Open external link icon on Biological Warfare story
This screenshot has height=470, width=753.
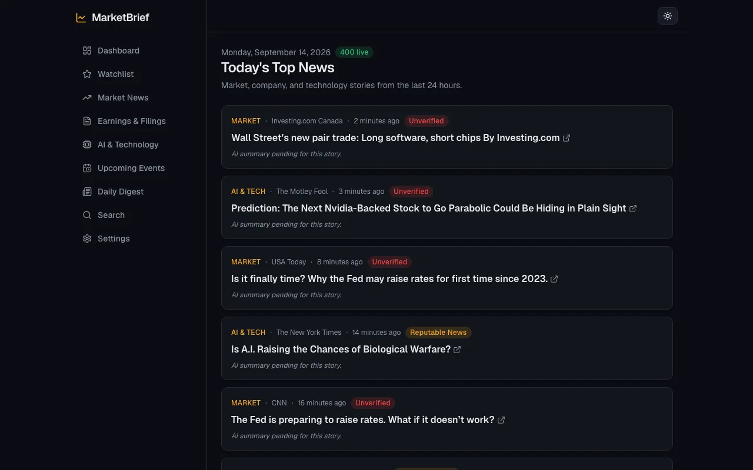(x=457, y=350)
